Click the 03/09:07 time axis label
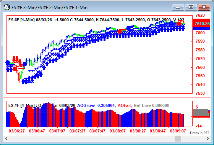The height and width of the screenshot is (145, 214). 178,131
